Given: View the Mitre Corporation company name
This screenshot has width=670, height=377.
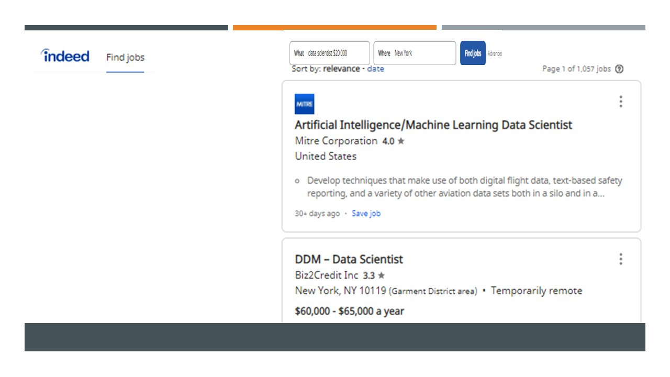Looking at the screenshot, I should click(x=336, y=141).
